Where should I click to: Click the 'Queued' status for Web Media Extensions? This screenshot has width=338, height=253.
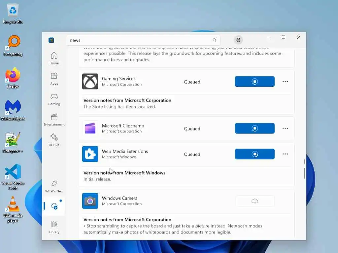click(192, 155)
